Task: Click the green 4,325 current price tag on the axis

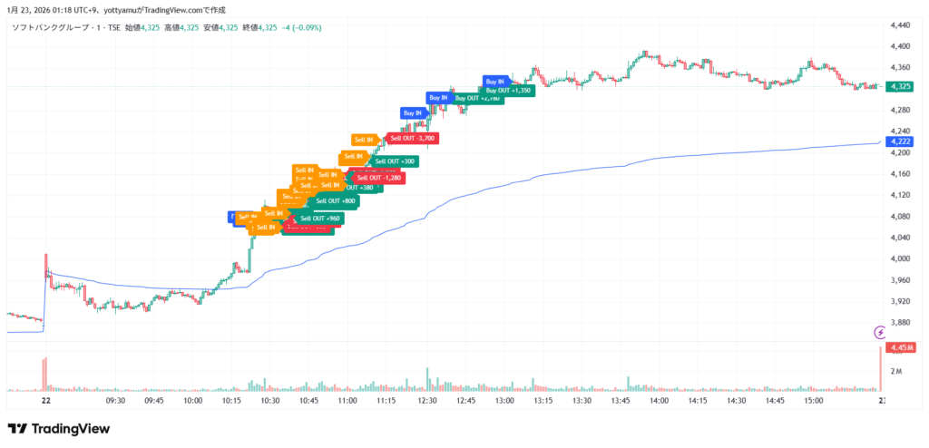Action: pos(900,86)
